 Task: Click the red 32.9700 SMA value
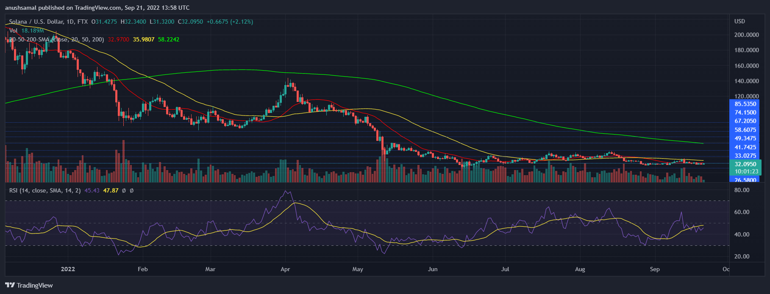click(118, 39)
